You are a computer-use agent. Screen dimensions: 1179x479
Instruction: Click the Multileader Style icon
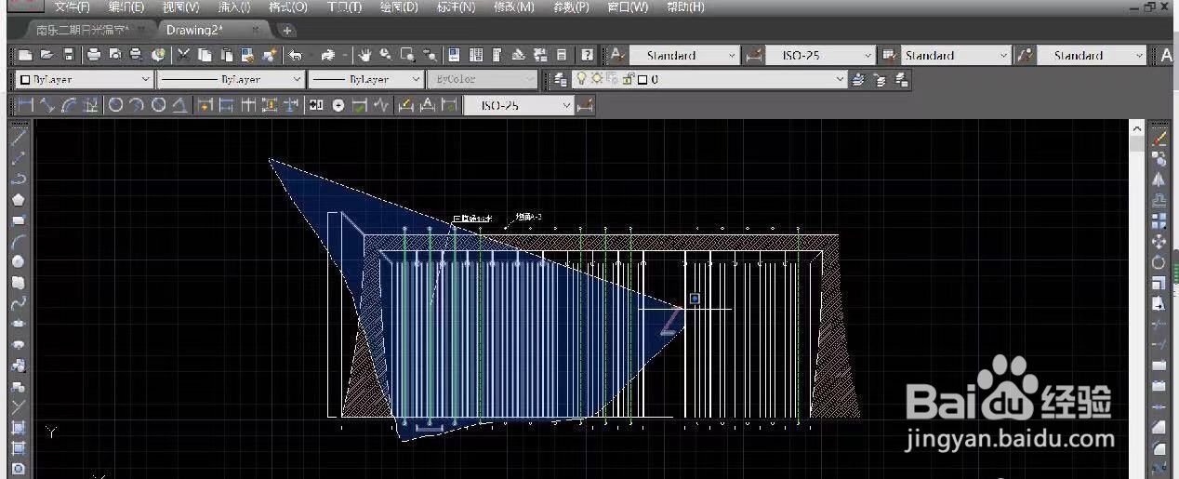[x=1025, y=56]
